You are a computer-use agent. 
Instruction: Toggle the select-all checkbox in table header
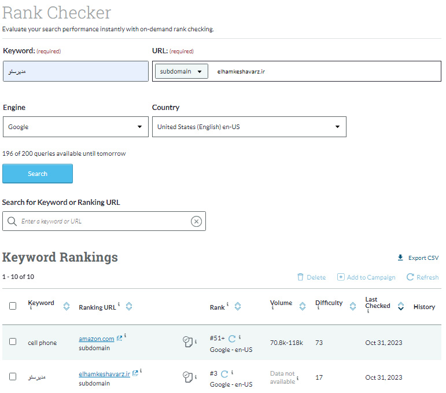(13, 306)
